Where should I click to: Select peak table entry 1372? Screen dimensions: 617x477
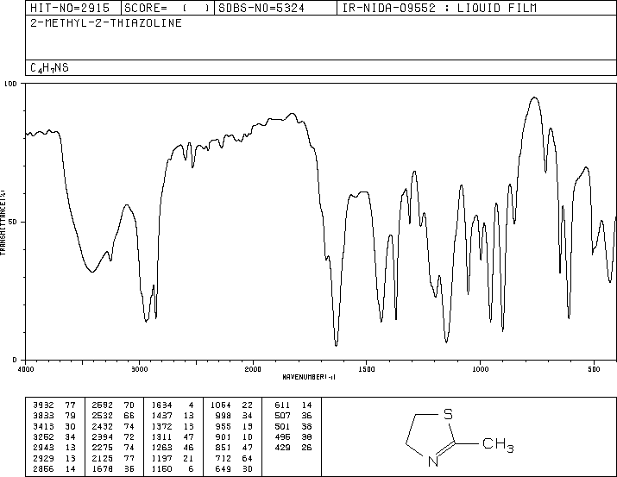[x=161, y=426]
